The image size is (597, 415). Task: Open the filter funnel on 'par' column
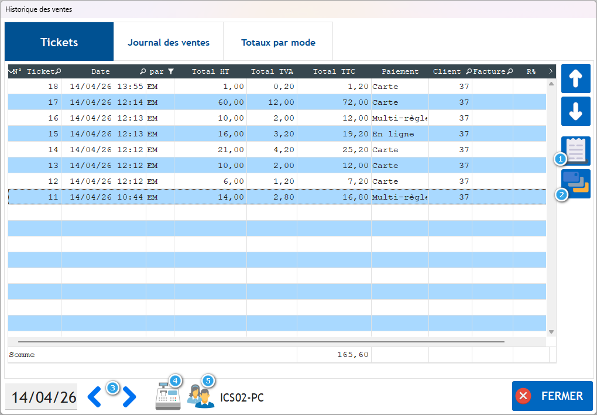(170, 71)
